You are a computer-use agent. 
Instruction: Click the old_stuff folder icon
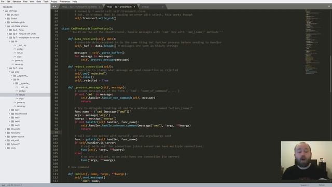(x=8, y=140)
